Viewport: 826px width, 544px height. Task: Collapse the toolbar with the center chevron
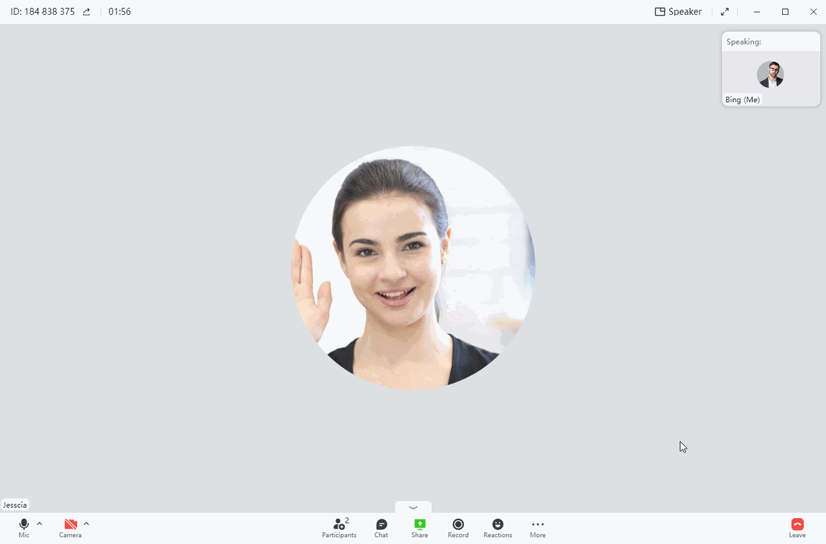(413, 507)
